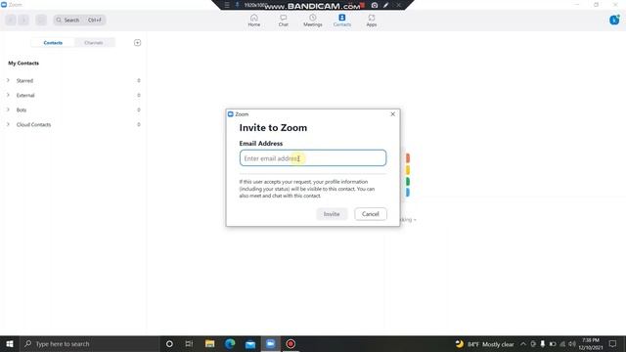Click the Bandicam screenshot camera icon

(x=375, y=5)
